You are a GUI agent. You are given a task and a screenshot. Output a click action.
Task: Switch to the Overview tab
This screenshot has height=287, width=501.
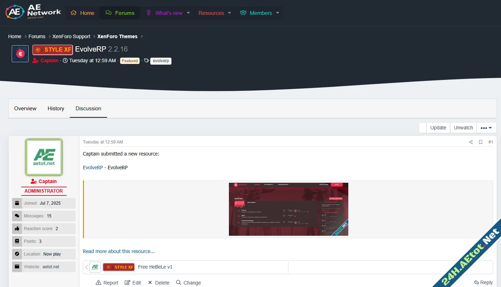coord(25,109)
